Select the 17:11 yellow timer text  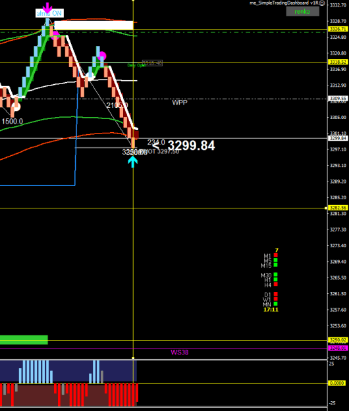[x=271, y=310]
